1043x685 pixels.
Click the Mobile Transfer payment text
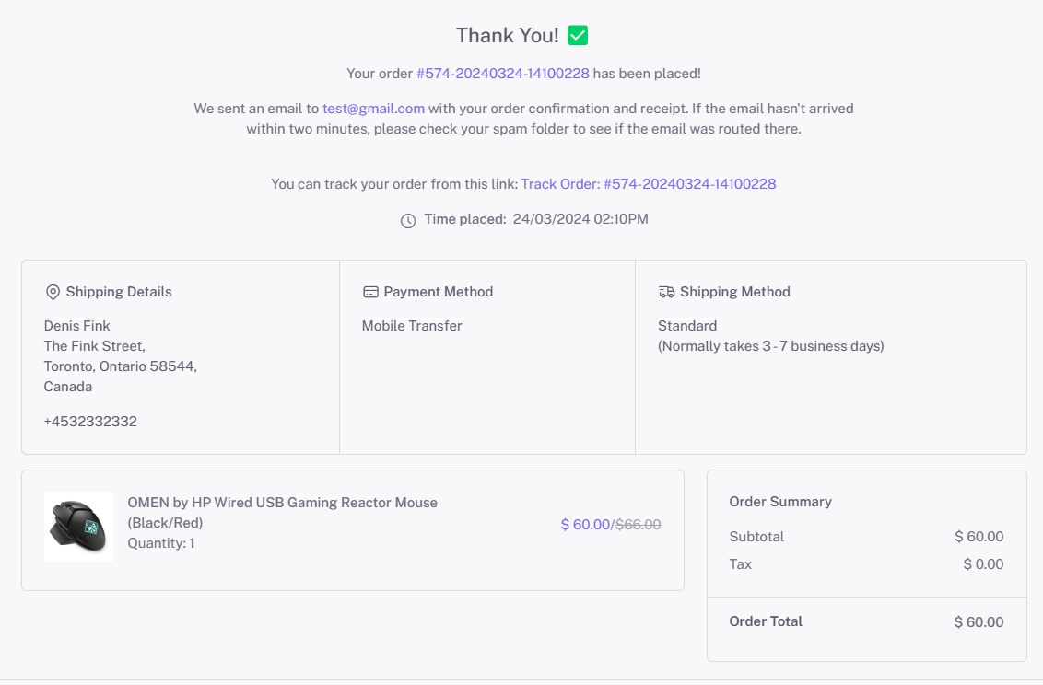412,326
